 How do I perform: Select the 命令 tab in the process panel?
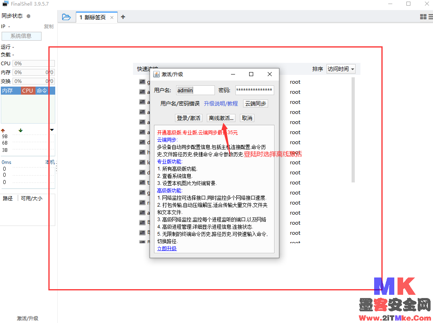tap(42, 91)
